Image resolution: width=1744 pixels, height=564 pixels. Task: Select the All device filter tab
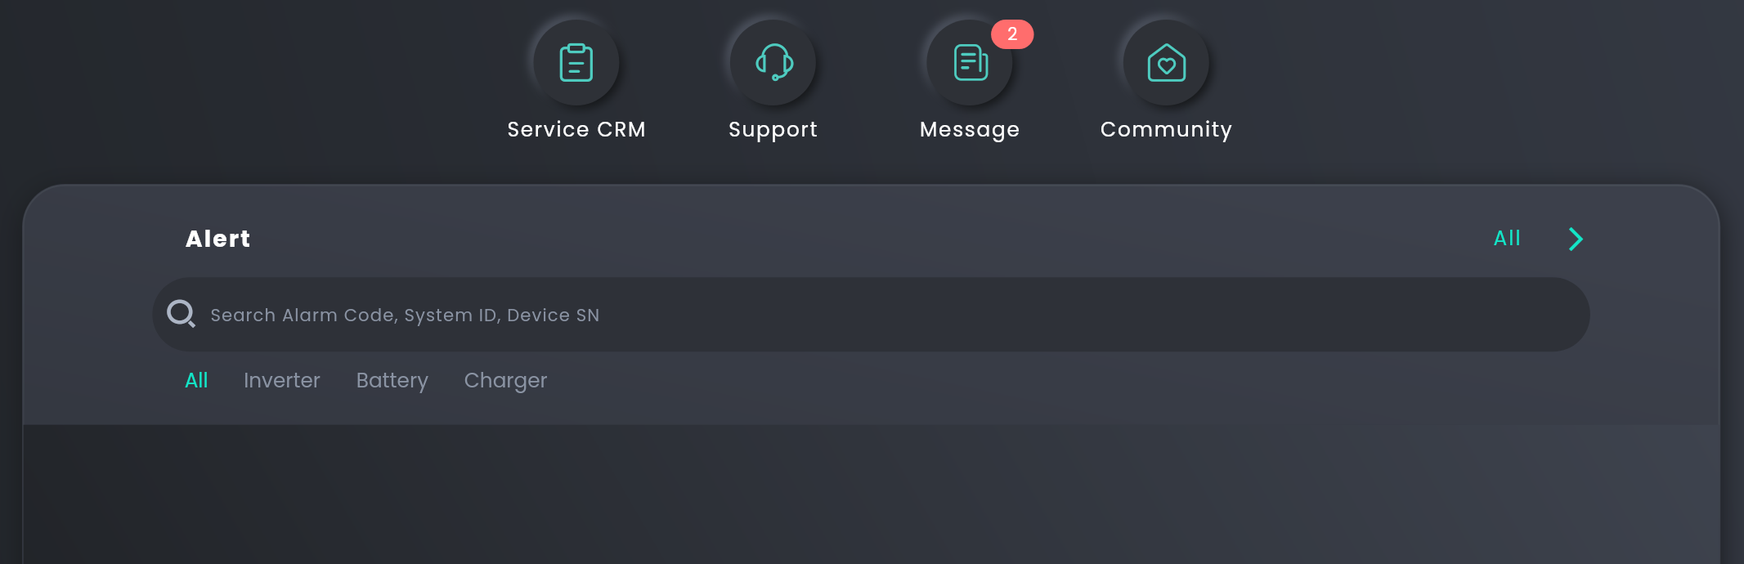pyautogui.click(x=196, y=380)
